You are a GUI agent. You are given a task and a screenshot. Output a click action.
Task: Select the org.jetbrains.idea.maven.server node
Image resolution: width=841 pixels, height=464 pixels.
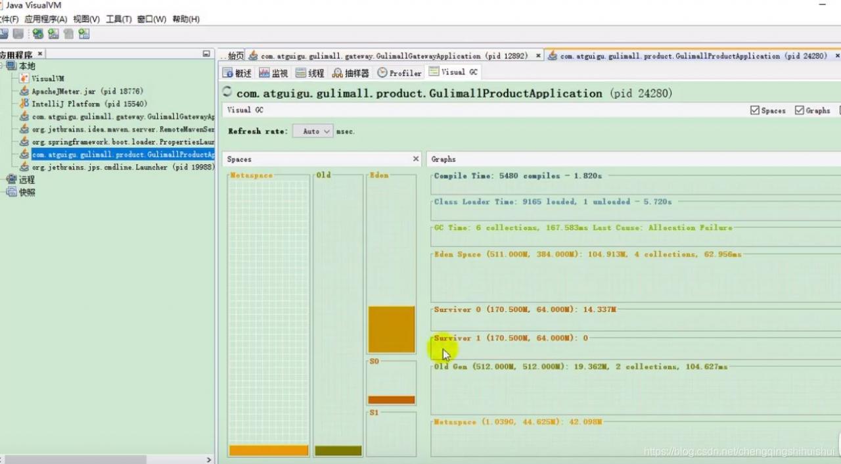[x=123, y=129]
